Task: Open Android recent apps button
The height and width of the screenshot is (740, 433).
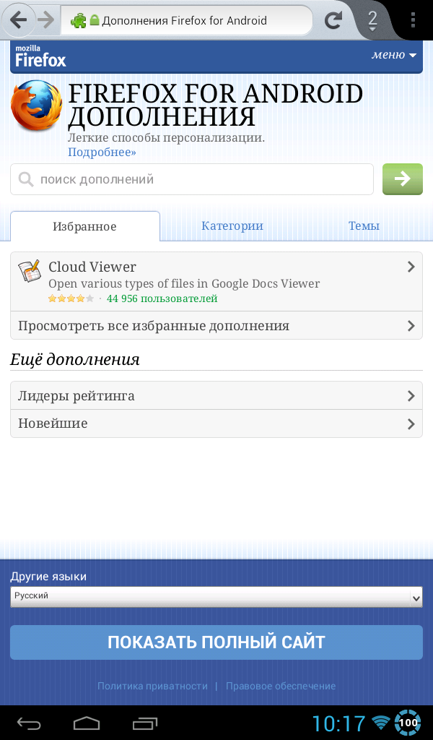Action: pyautogui.click(x=144, y=723)
